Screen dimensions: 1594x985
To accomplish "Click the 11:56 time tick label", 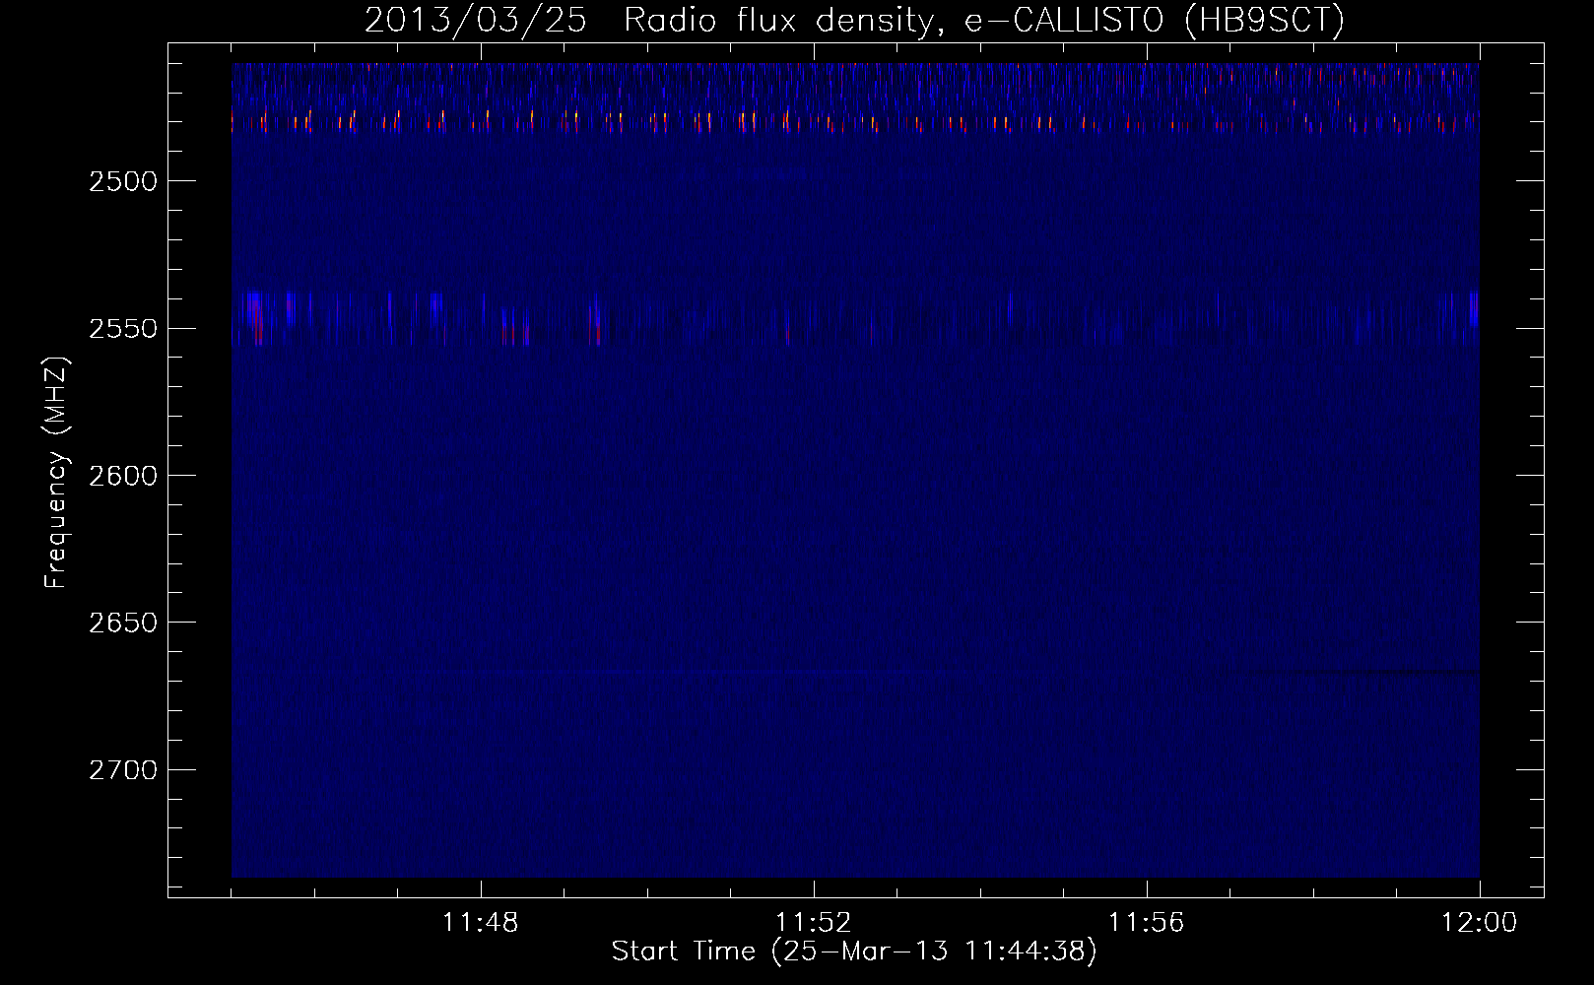I will coord(1147,923).
